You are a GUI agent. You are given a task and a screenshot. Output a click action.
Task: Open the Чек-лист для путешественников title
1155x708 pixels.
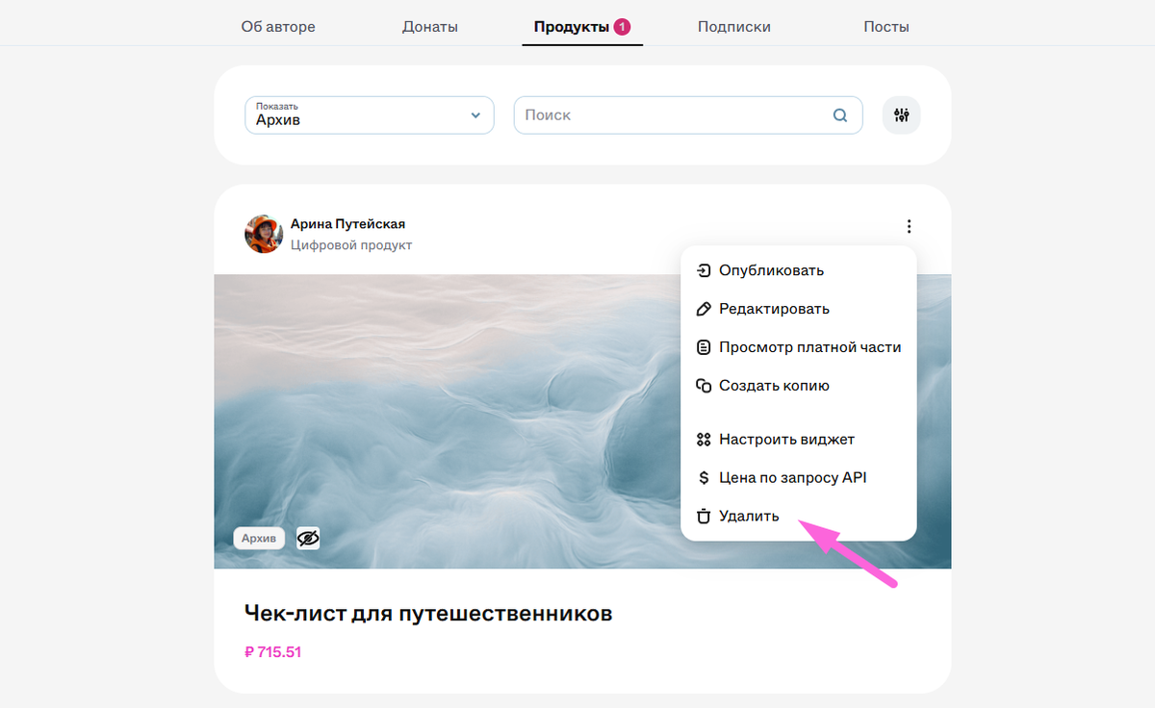[428, 614]
